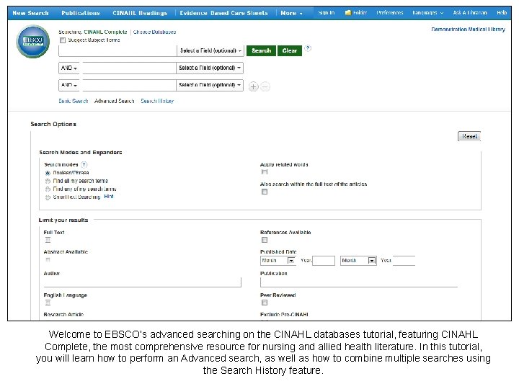This screenshot has width=519, height=389.
Task: Expand the More menu
Action: (x=291, y=13)
